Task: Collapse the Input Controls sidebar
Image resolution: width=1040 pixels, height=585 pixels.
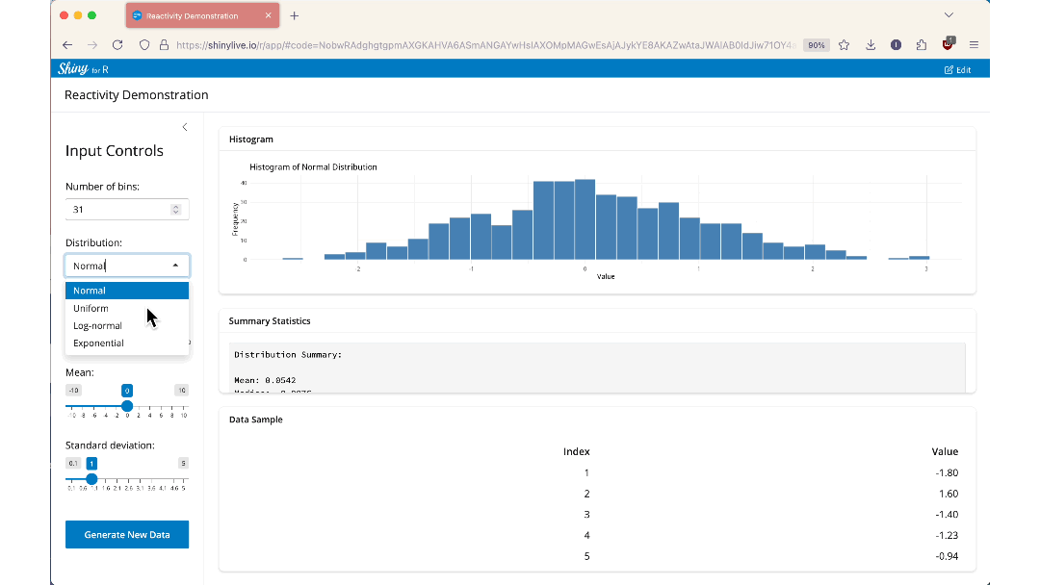Action: point(185,127)
